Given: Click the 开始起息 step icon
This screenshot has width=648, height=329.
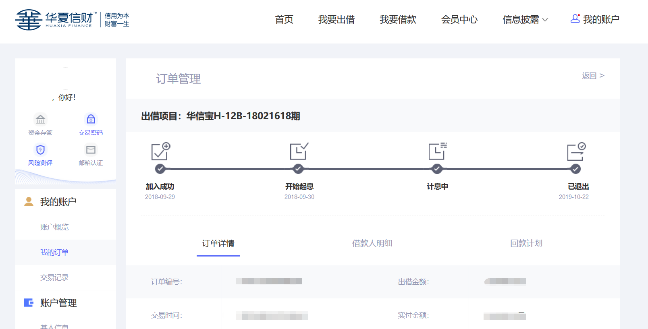Looking at the screenshot, I should click(299, 151).
